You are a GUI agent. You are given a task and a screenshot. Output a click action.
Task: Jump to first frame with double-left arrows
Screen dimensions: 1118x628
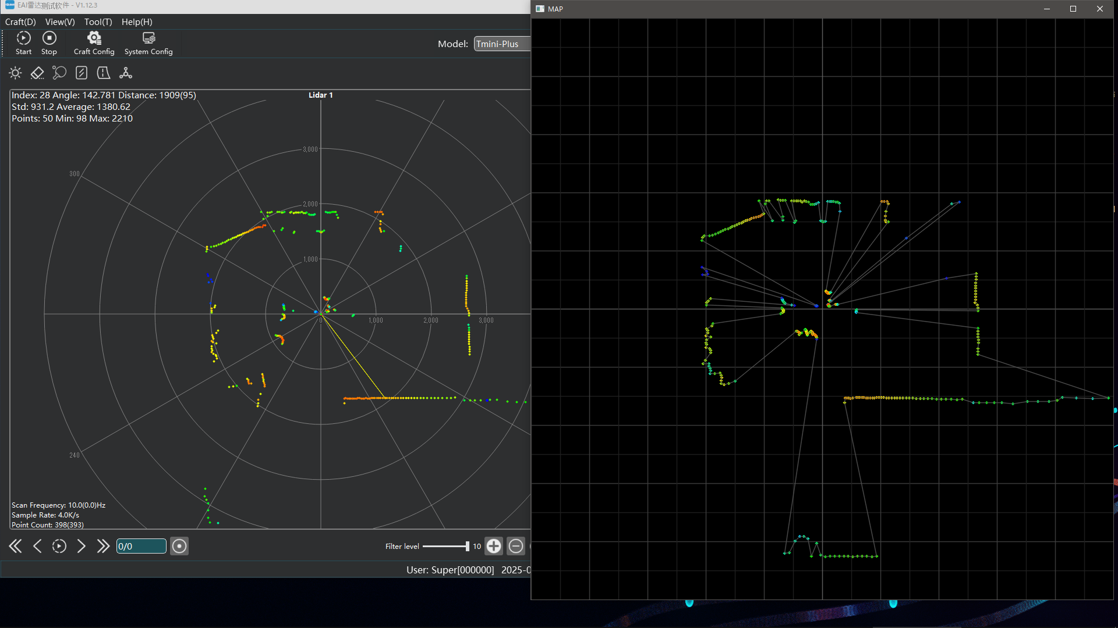point(16,546)
